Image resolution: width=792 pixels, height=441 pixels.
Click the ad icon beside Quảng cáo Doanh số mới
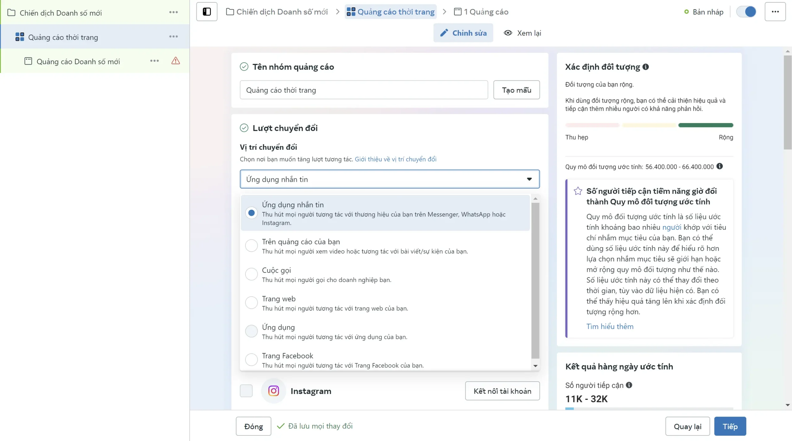tap(28, 61)
